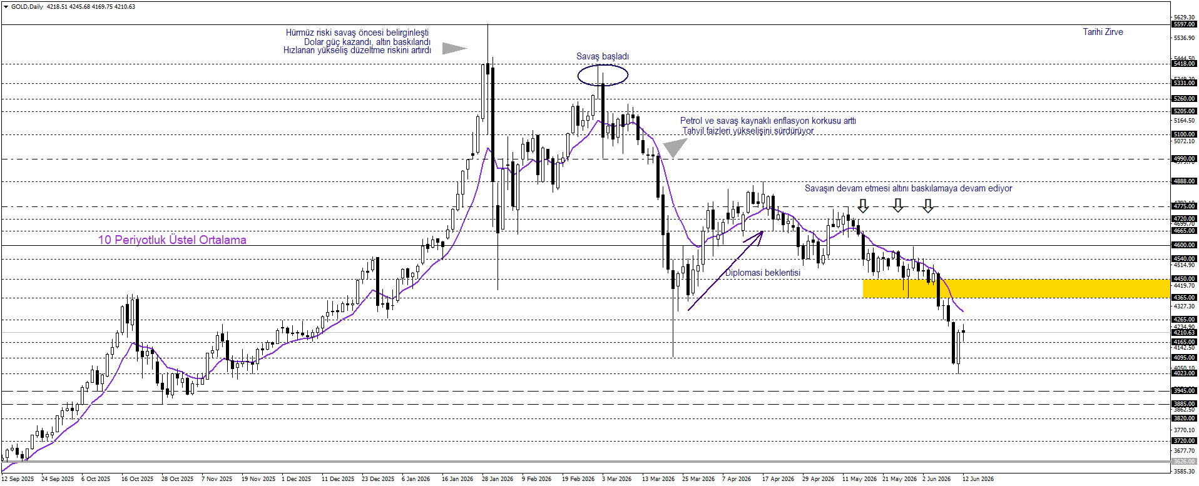Click the 5164.50 axis value
Image resolution: width=1199 pixels, height=486 pixels.
click(x=1184, y=121)
